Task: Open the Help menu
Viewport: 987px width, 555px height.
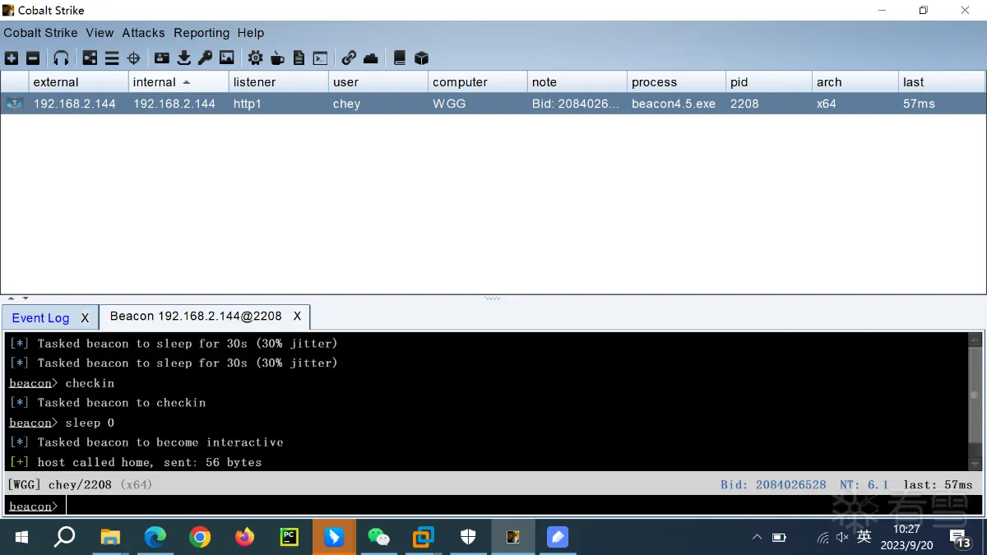Action: point(251,33)
